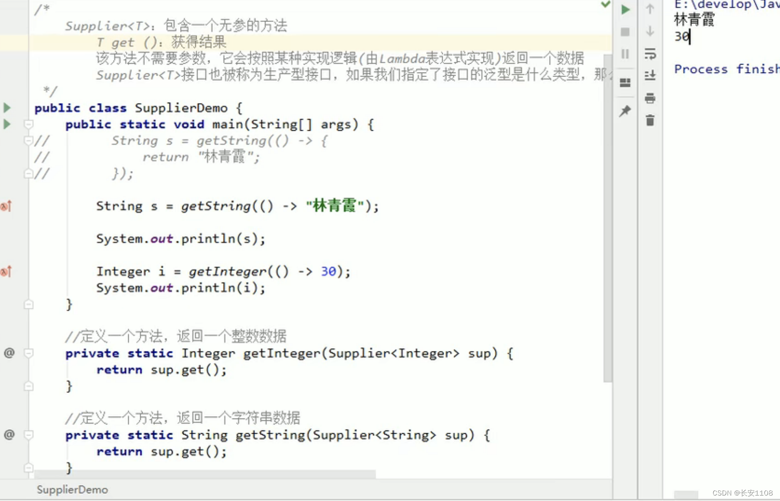Image resolution: width=780 pixels, height=501 pixels.
Task: Click the Print console output icon
Action: [650, 98]
